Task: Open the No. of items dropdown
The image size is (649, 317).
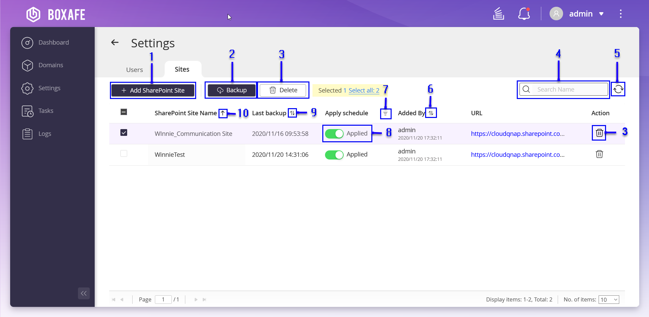Action: (608, 300)
